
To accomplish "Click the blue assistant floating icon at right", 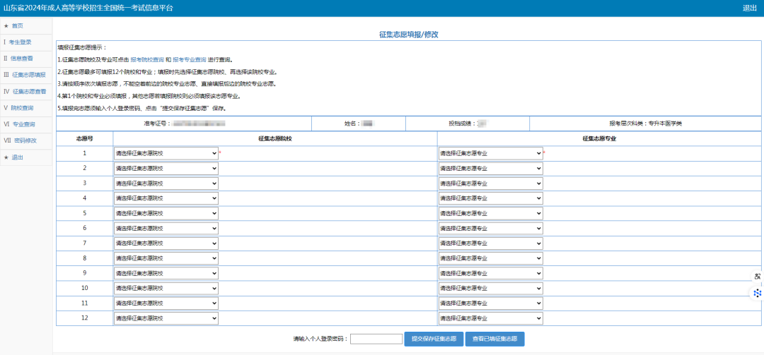I will [x=757, y=293].
